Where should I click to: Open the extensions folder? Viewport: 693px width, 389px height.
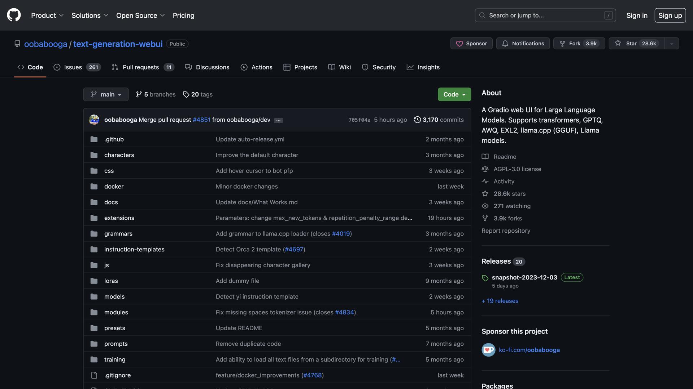(119, 218)
